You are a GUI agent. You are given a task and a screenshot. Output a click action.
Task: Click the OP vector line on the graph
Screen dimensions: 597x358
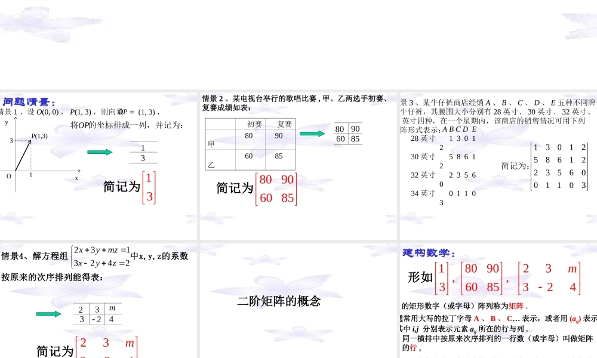23,156
